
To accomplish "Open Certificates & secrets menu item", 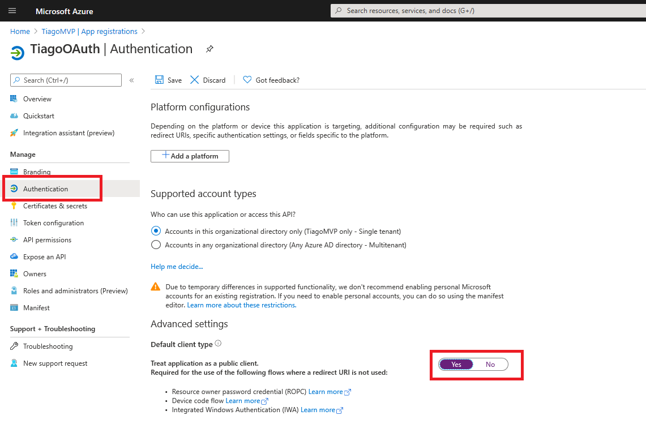I will (x=55, y=206).
